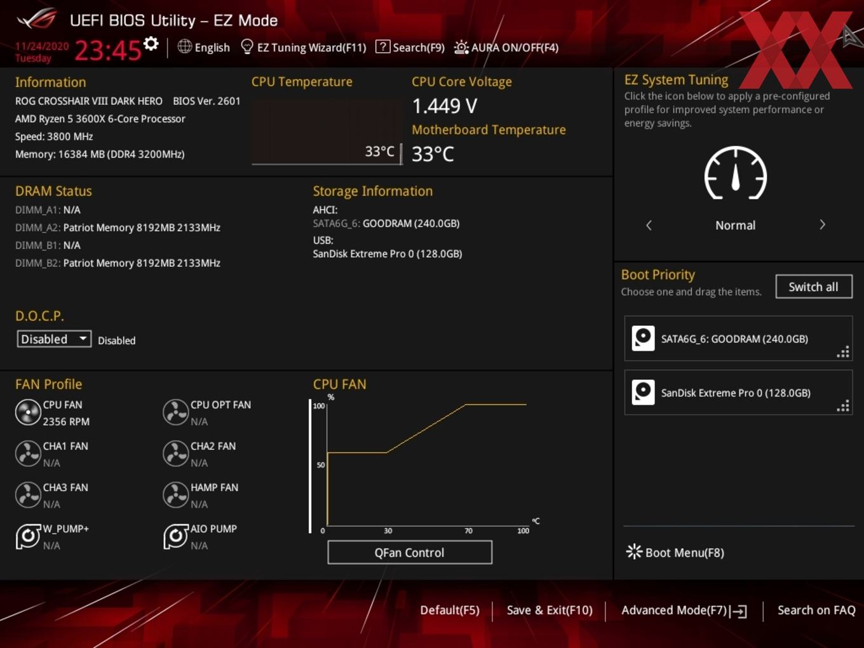Switch to Advanced Mode(F7)

[x=674, y=611]
